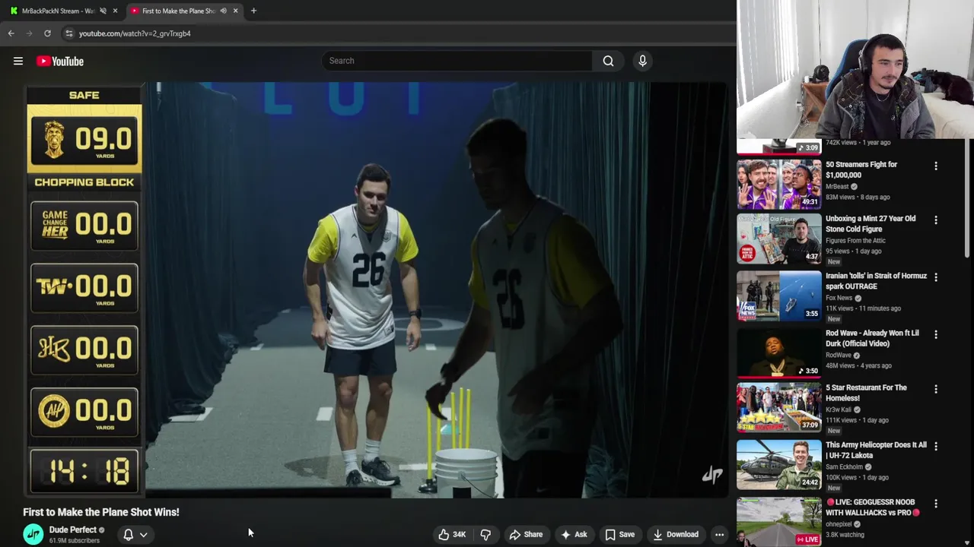
Task: Open the YouTube guide hamburger menu
Action: click(x=18, y=61)
